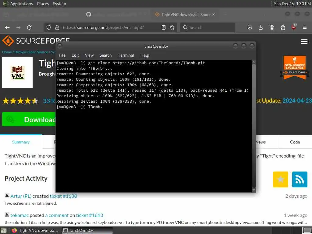Open the terminal File menu
Image resolution: width=312 pixels, height=234 pixels.
click(x=62, y=55)
